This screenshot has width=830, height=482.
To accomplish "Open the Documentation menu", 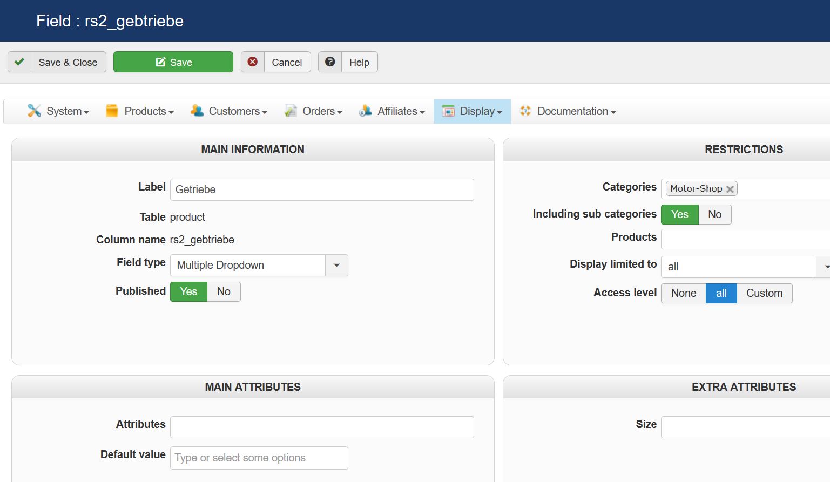I will pyautogui.click(x=576, y=111).
